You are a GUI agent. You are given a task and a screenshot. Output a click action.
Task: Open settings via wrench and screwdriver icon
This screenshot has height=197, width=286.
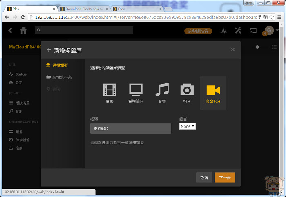coord(238,31)
